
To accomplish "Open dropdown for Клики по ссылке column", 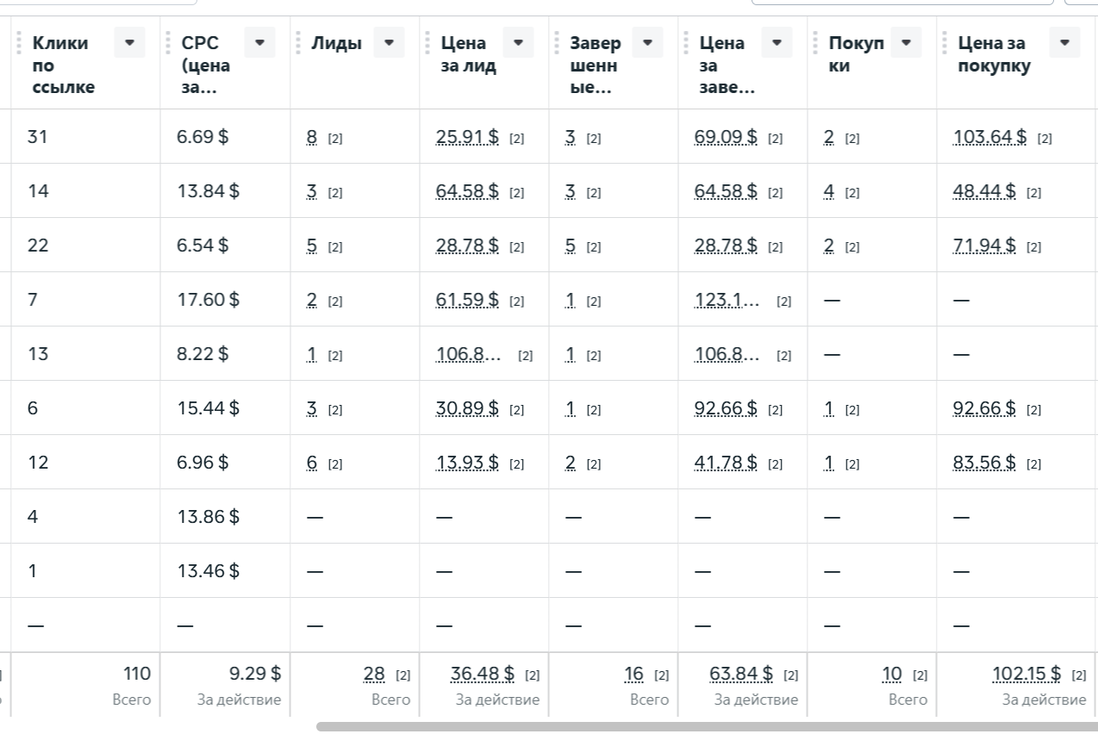I will click(130, 42).
